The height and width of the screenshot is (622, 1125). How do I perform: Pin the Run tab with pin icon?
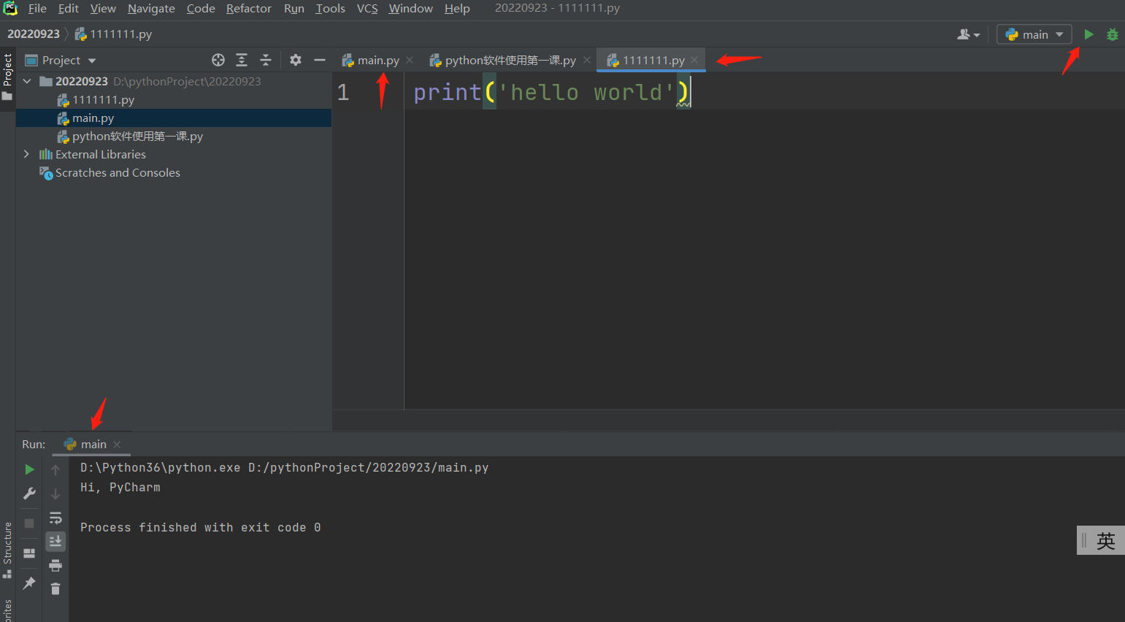pyautogui.click(x=29, y=583)
